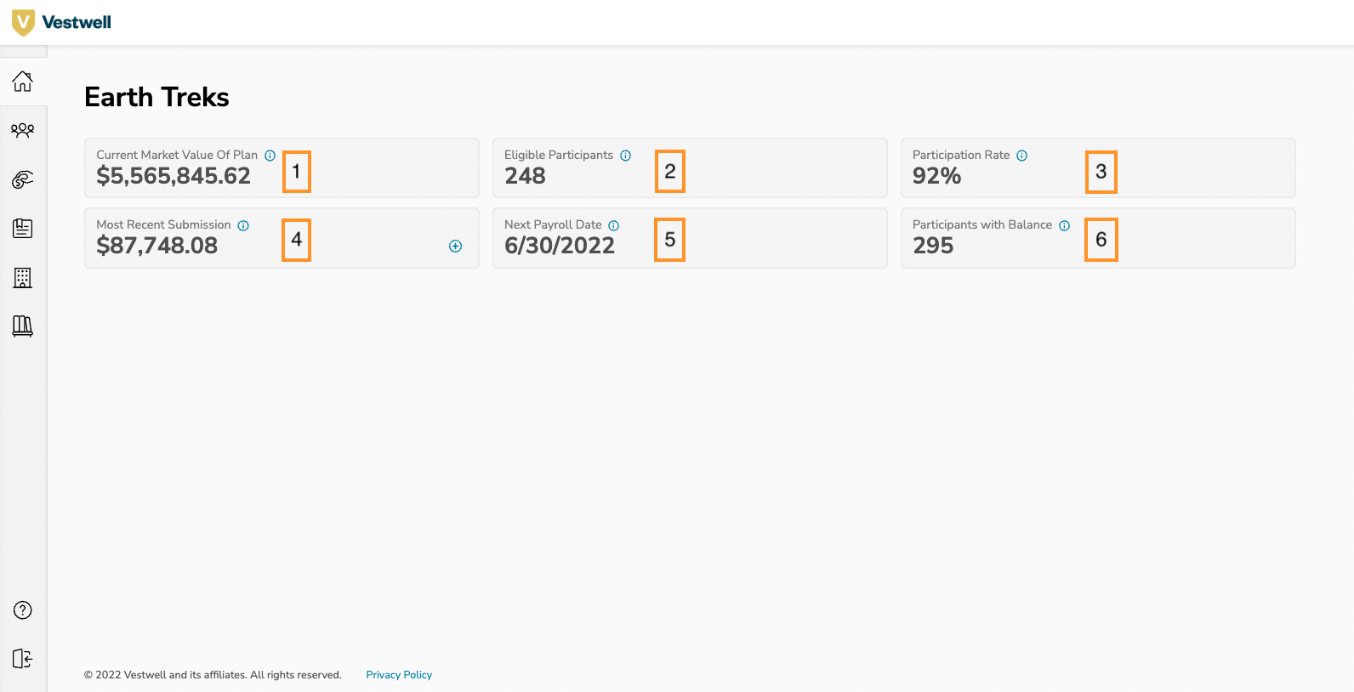Click the Participation Rate info icon

point(1022,156)
